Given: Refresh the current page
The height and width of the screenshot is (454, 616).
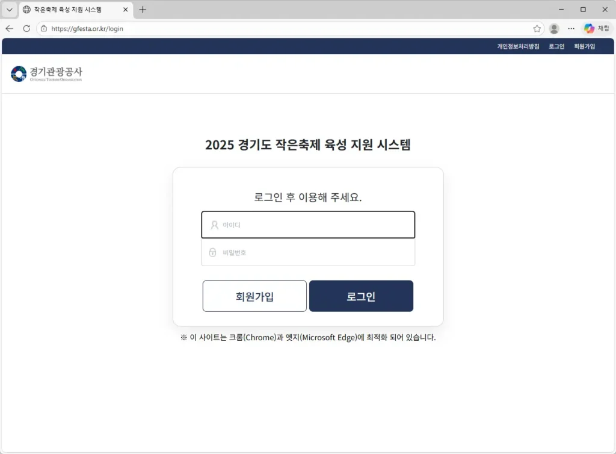Looking at the screenshot, I should pos(26,28).
